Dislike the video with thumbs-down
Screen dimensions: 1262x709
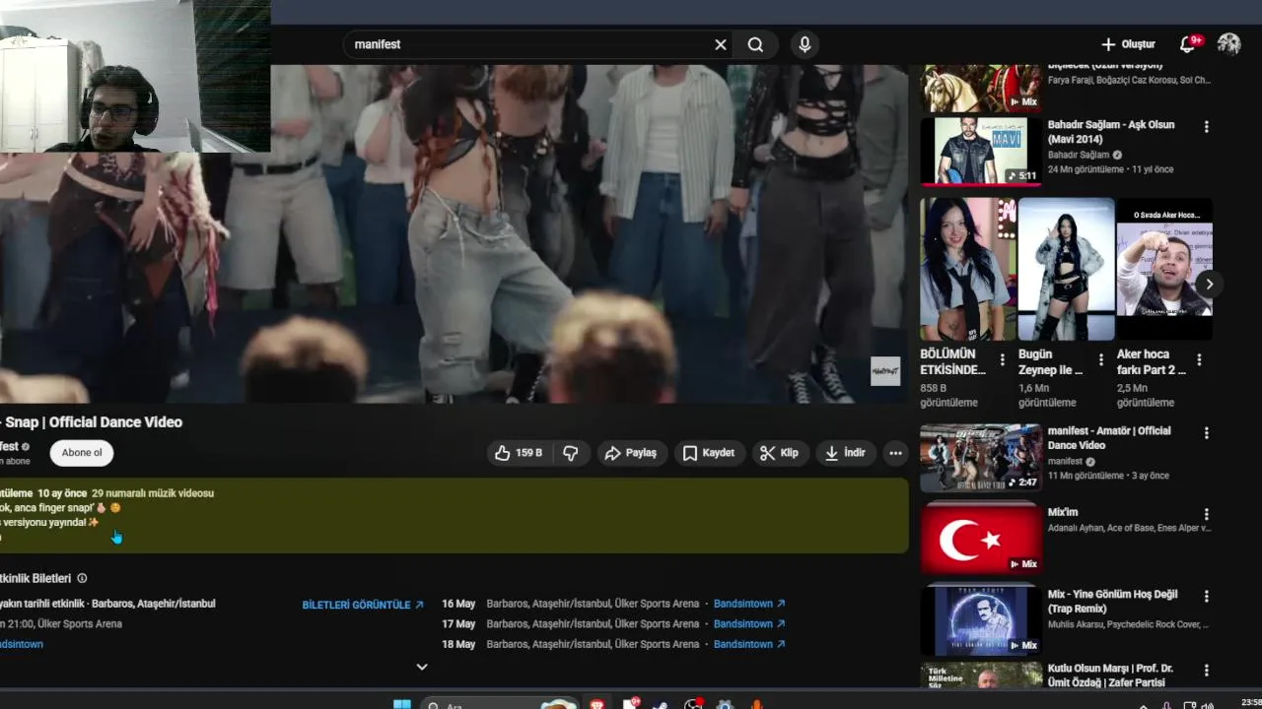click(x=570, y=453)
